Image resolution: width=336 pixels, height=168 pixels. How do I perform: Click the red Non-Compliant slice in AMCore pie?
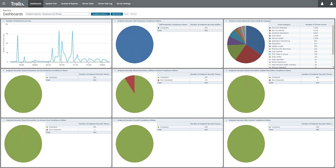tap(130, 80)
